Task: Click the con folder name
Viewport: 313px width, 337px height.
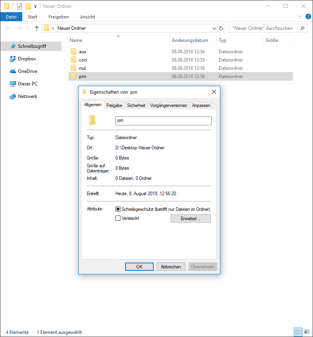Action: click(x=83, y=60)
